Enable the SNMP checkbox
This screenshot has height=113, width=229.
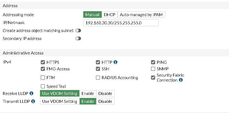tap(153, 69)
